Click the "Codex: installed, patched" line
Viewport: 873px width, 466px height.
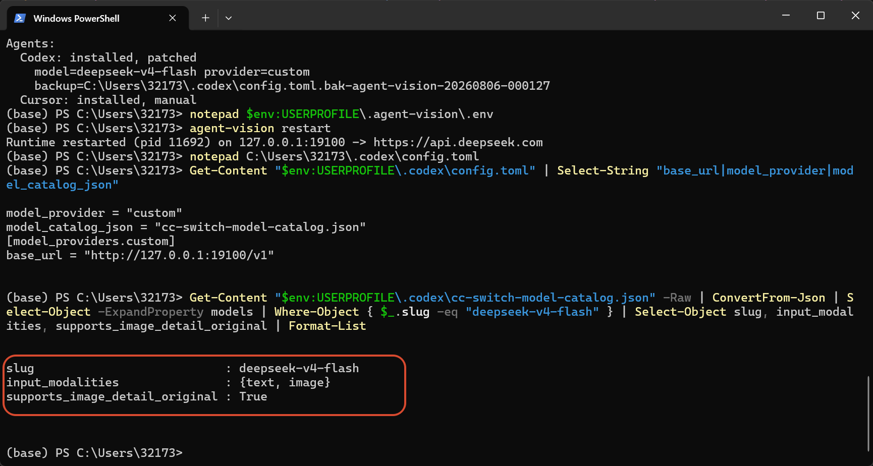(108, 57)
